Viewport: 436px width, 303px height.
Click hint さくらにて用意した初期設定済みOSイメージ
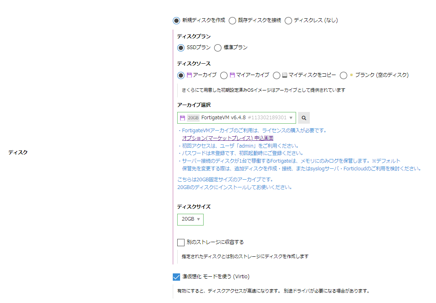(263, 90)
